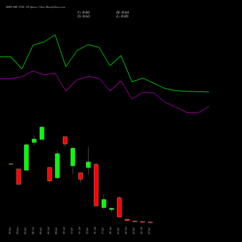Click the green candle for 01 Jul
242x242 pixels.
[x=27, y=157]
